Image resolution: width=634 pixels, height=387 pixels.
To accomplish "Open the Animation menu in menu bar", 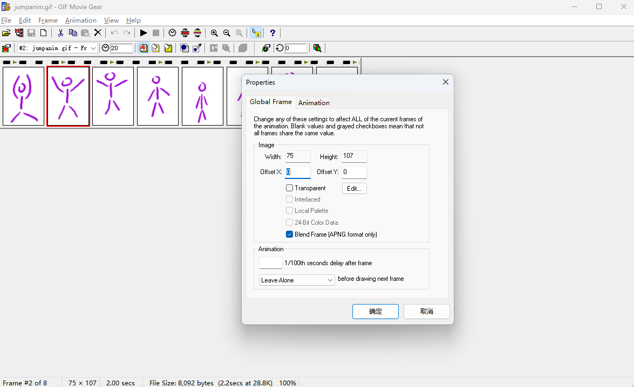I will (x=80, y=20).
